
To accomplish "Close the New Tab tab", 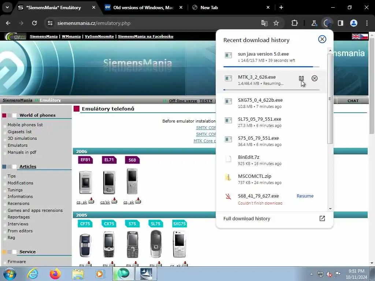I will (x=268, y=7).
